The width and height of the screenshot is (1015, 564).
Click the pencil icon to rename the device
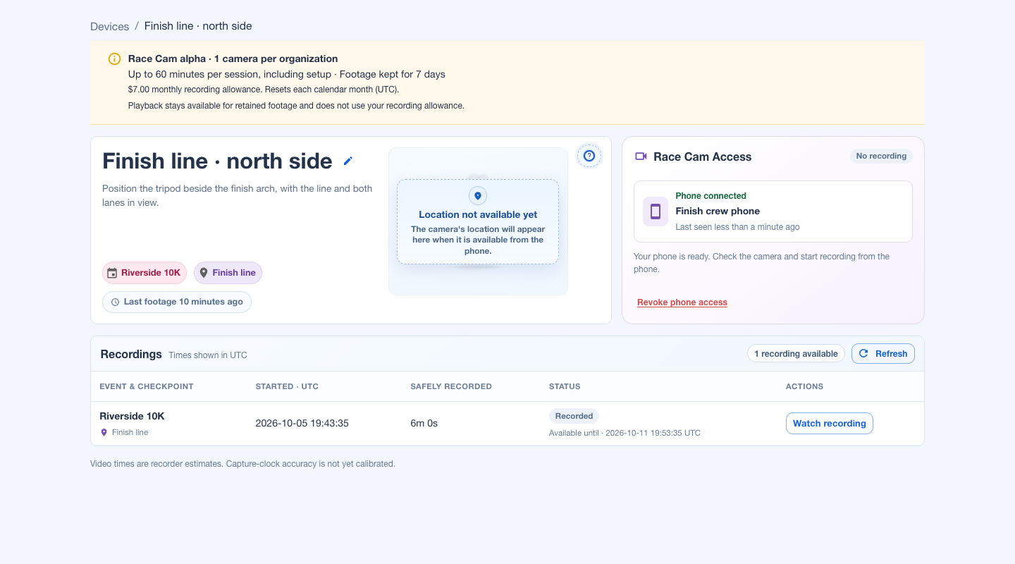[347, 161]
